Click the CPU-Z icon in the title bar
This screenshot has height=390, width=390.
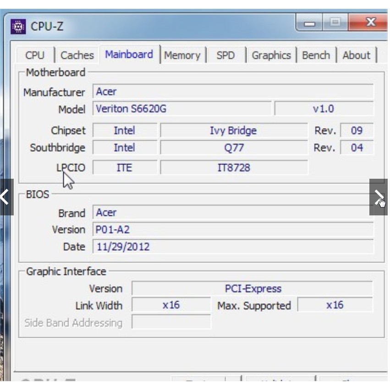[18, 26]
